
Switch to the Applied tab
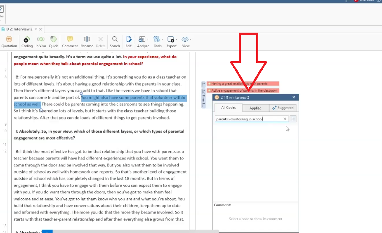(255, 108)
